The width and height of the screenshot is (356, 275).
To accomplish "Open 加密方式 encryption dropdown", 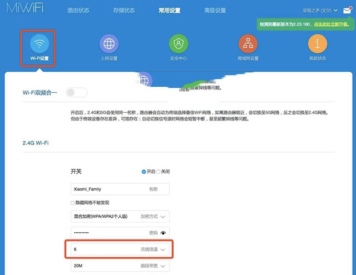I will (120, 217).
